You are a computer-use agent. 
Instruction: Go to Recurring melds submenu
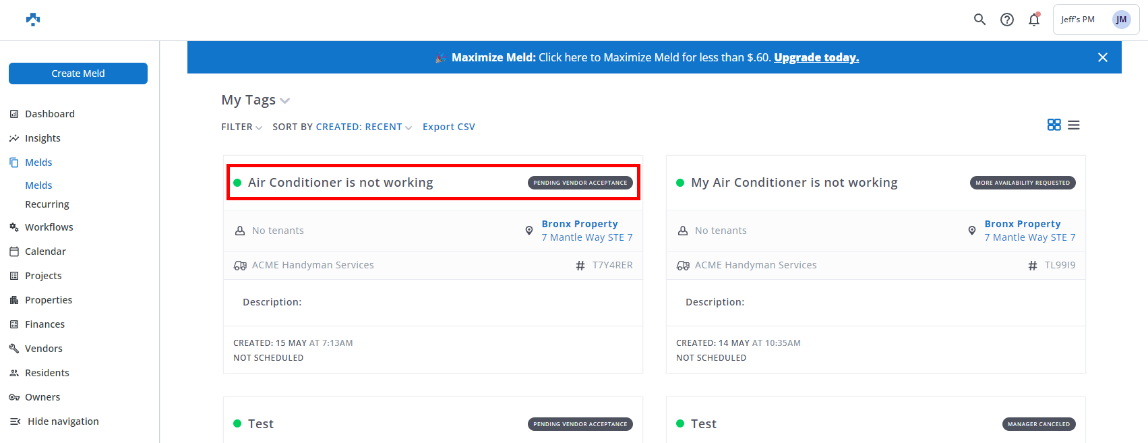[47, 204]
